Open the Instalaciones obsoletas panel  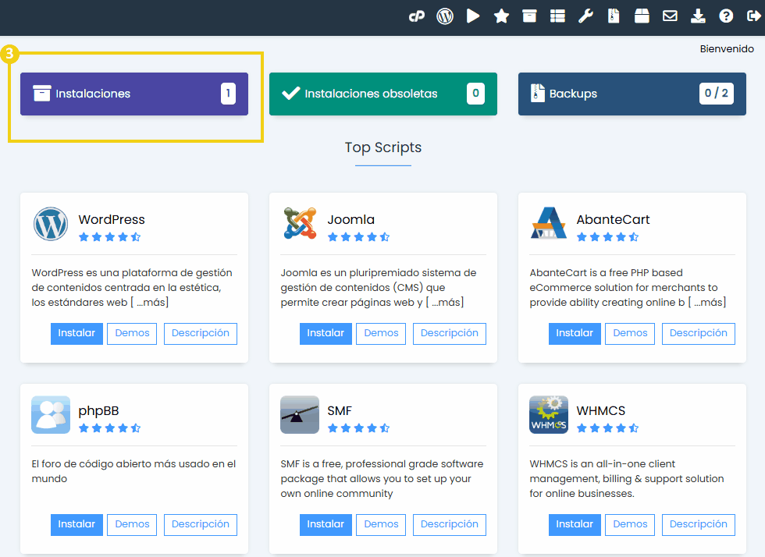pos(383,94)
